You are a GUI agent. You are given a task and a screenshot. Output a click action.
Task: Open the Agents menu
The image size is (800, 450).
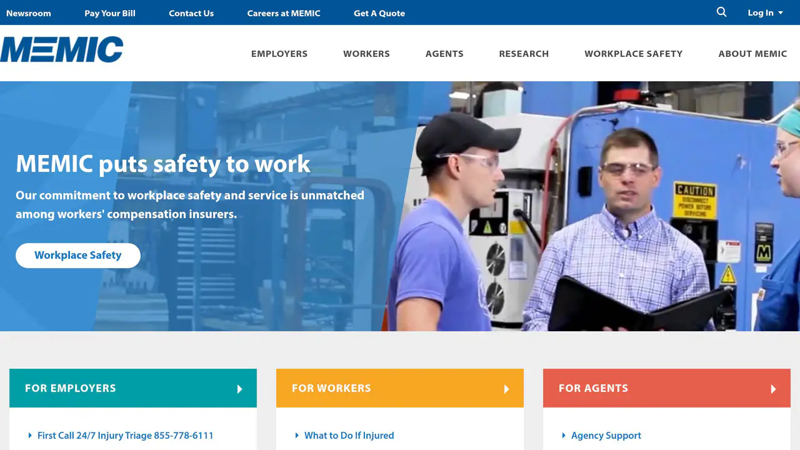pos(444,54)
